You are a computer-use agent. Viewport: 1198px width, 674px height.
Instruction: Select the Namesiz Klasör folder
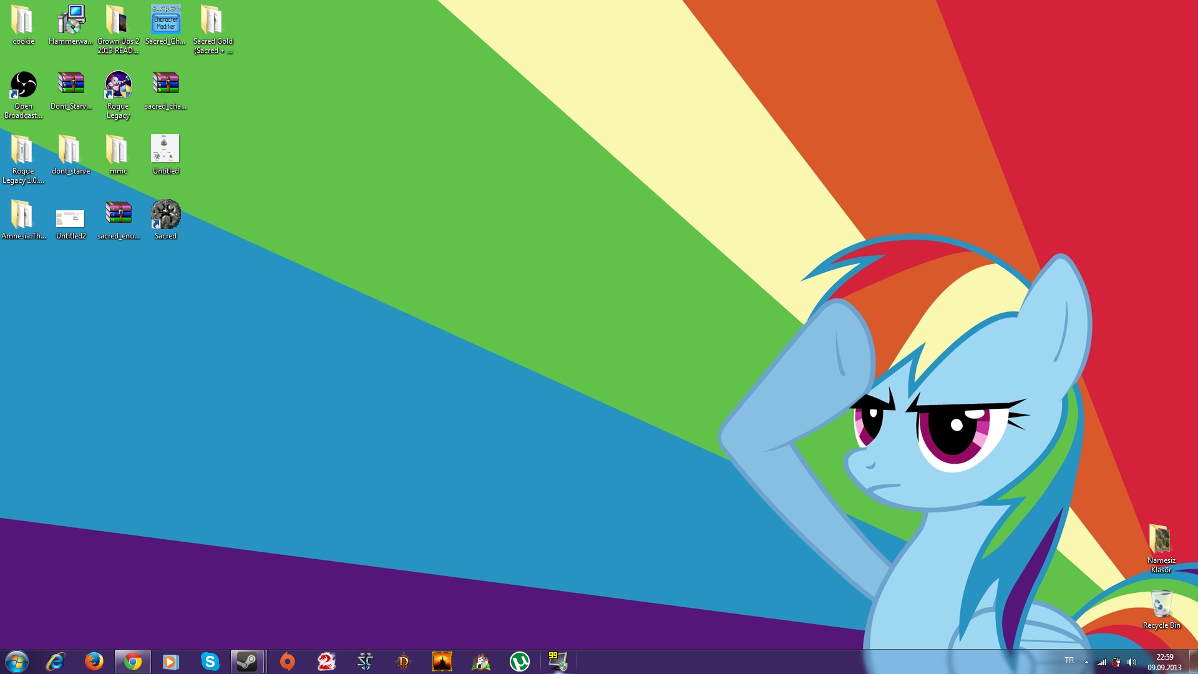pyautogui.click(x=1161, y=549)
